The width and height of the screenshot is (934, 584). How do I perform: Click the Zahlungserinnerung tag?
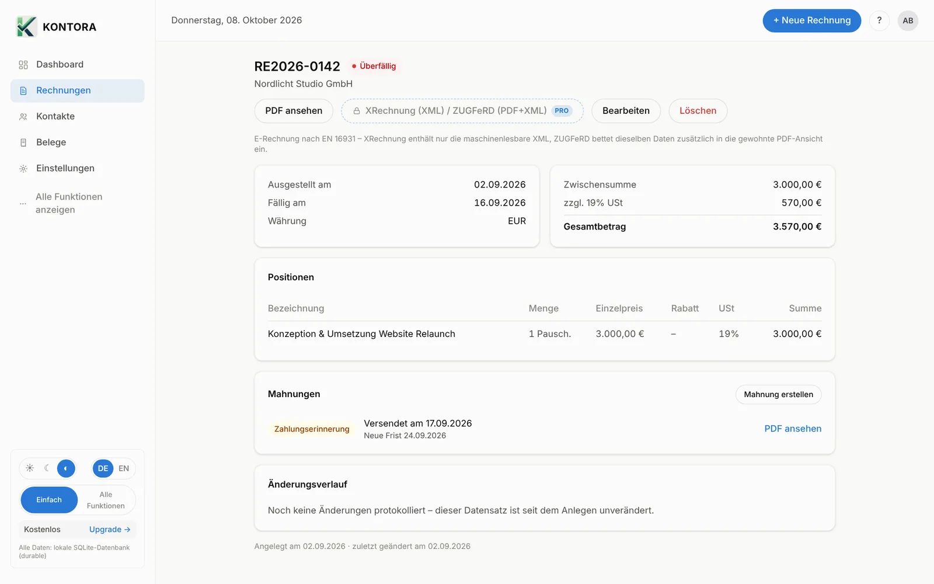312,429
